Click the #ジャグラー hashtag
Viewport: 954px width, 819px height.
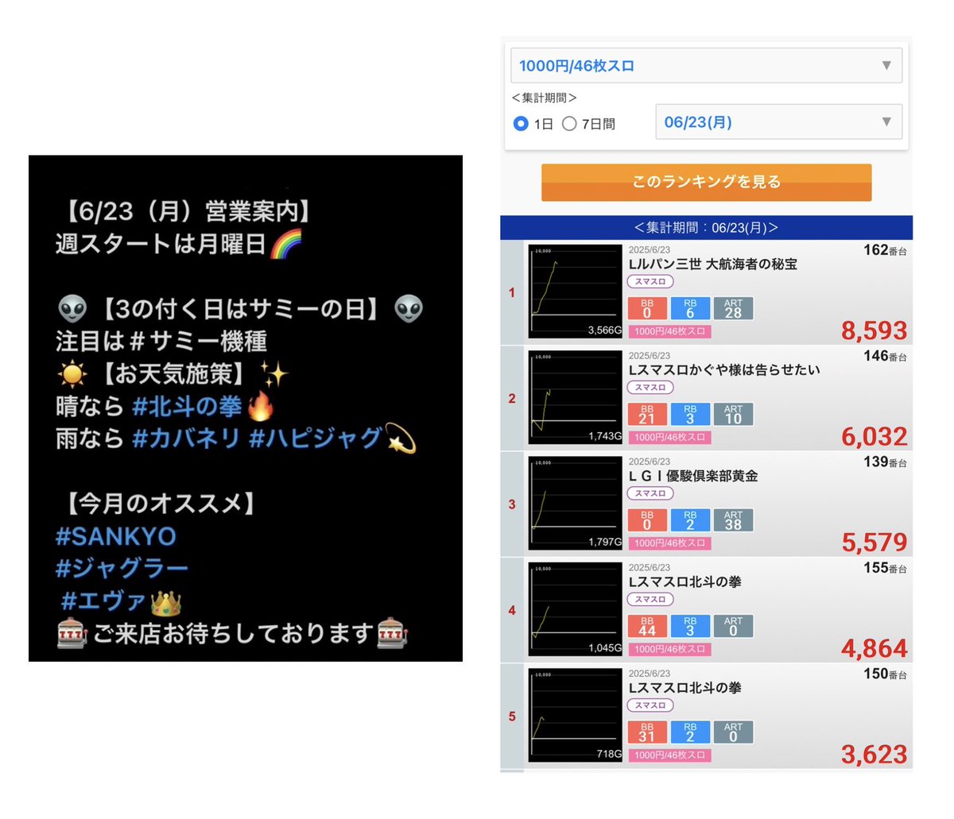pyautogui.click(x=122, y=569)
